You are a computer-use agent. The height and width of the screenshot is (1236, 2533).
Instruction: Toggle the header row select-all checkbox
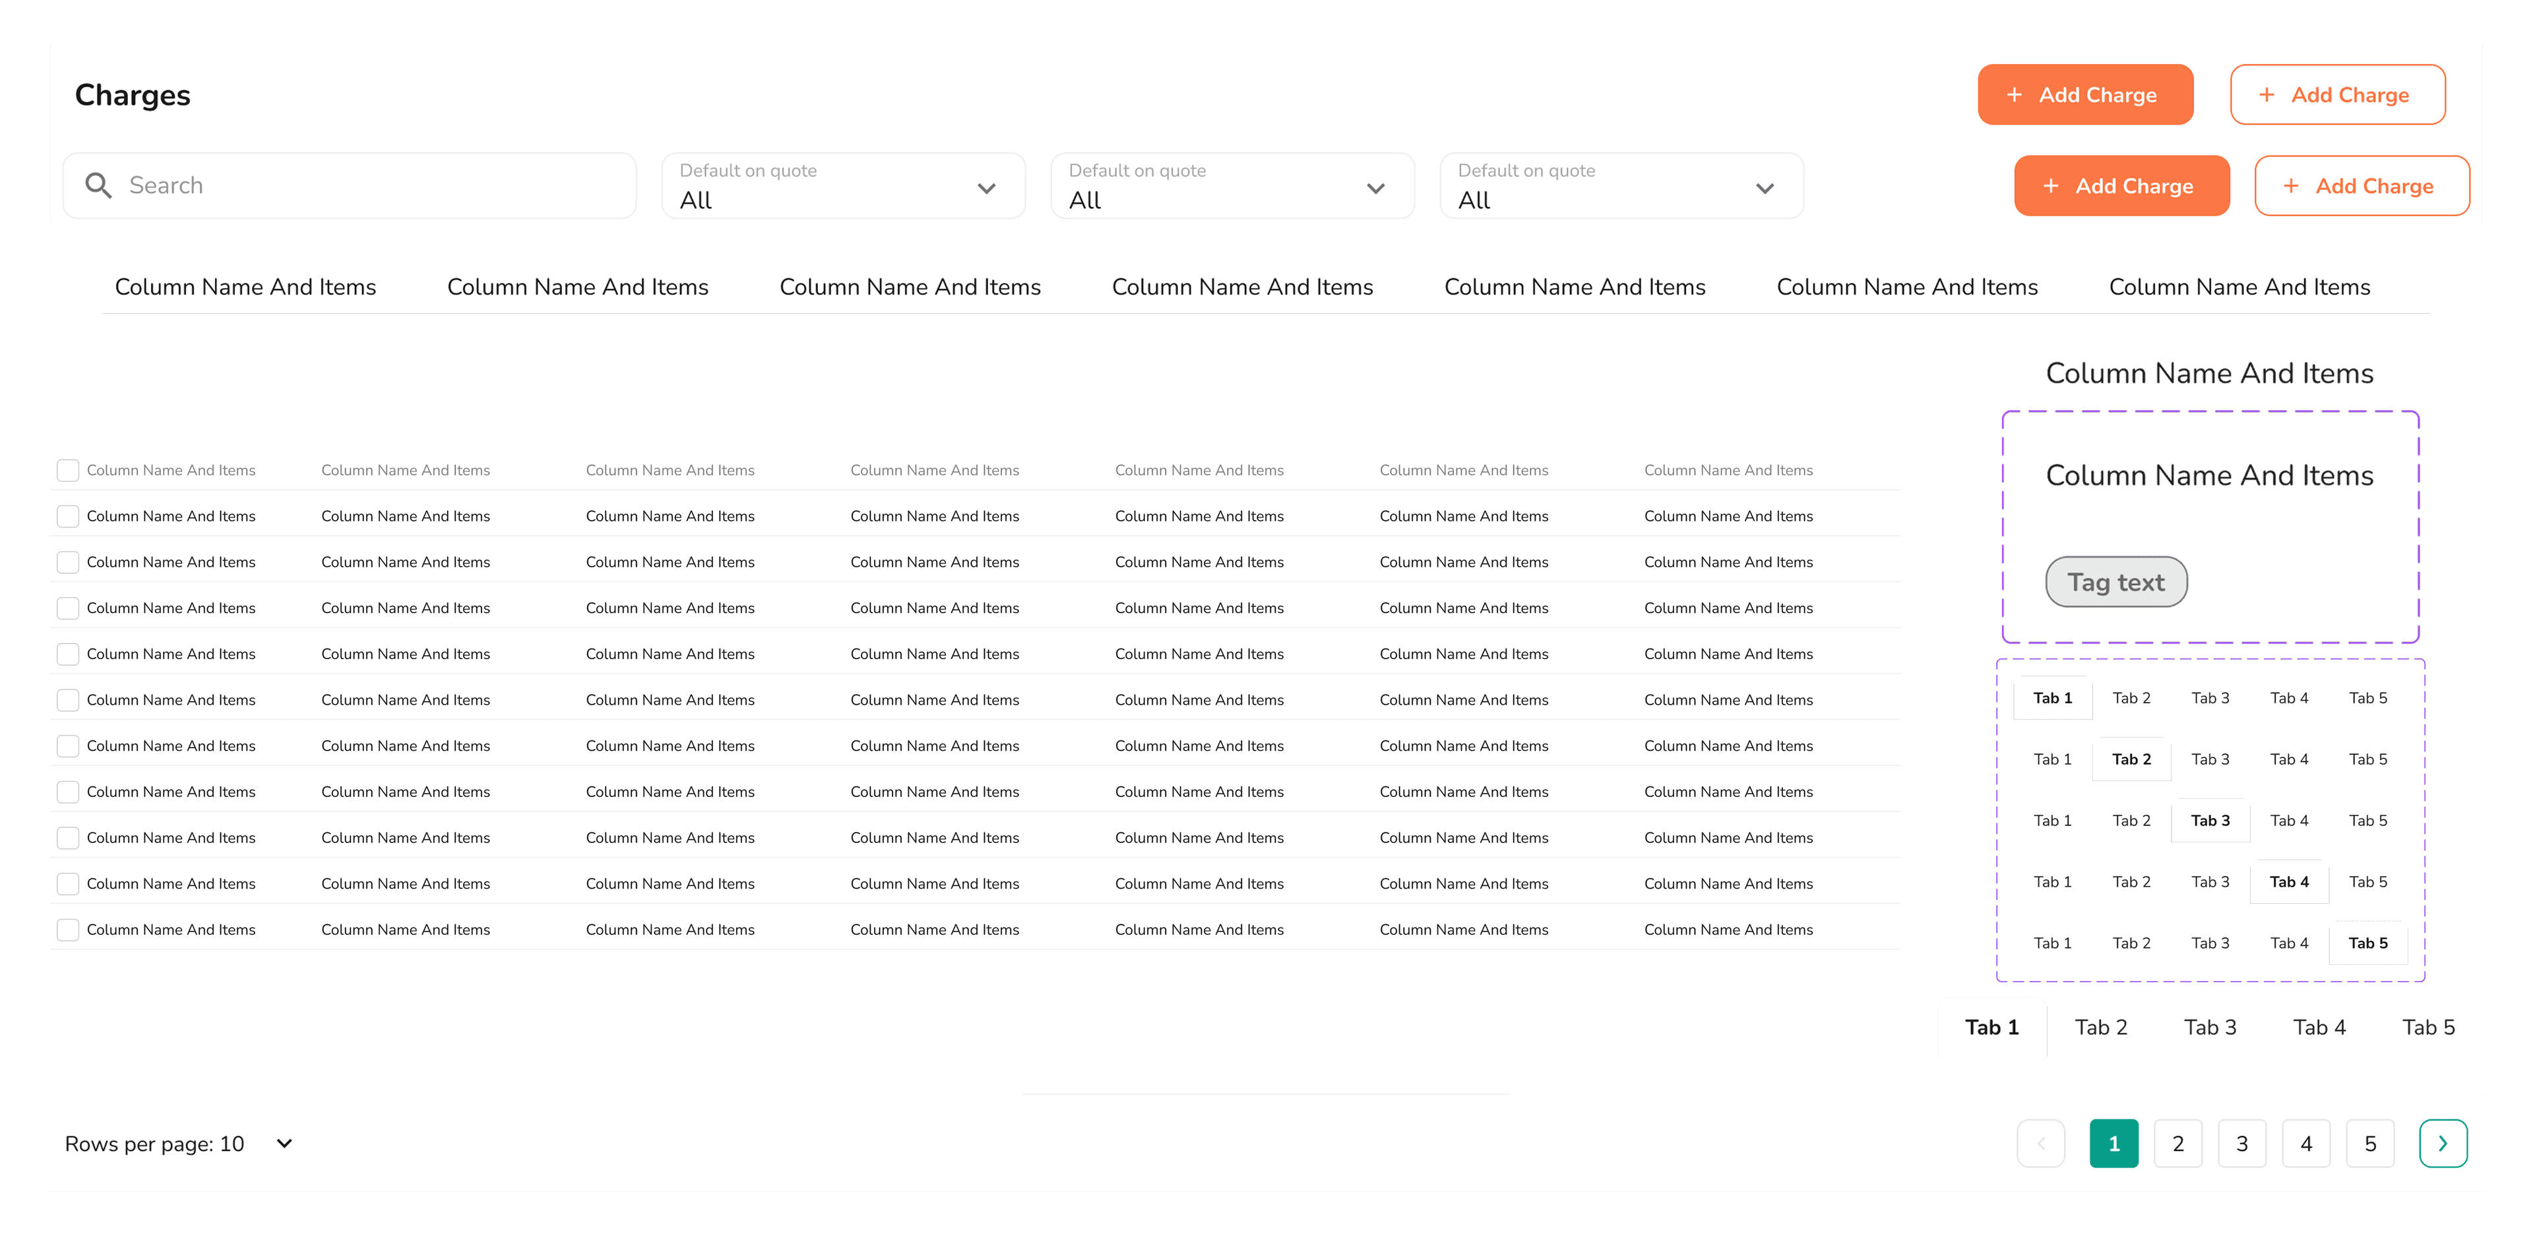pyautogui.click(x=68, y=471)
